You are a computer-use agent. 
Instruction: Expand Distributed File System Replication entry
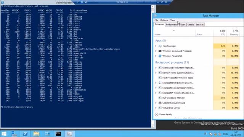(156, 68)
